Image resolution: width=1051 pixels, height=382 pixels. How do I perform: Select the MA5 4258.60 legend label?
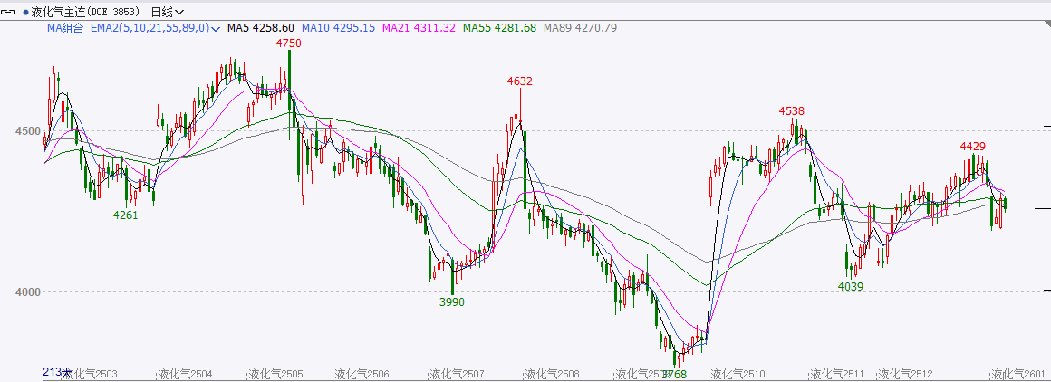tap(260, 28)
